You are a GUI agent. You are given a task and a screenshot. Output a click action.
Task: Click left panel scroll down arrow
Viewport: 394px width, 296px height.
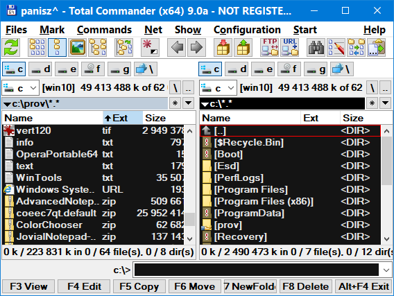point(190,238)
